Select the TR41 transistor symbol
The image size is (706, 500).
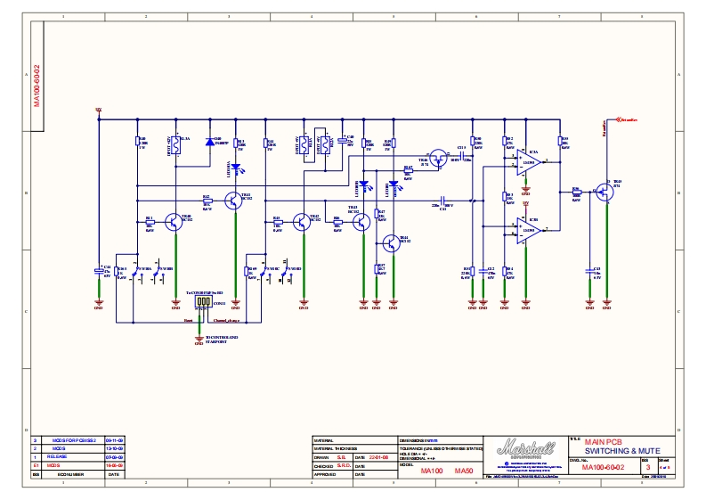[x=234, y=201]
